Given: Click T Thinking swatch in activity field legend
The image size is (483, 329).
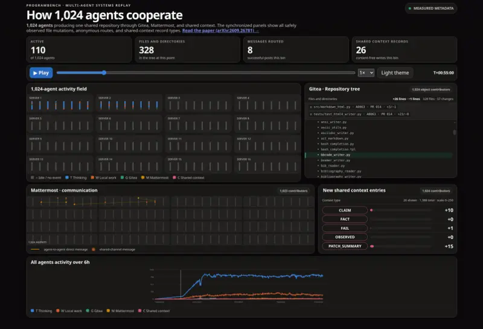Looking at the screenshot, I should [x=67, y=177].
